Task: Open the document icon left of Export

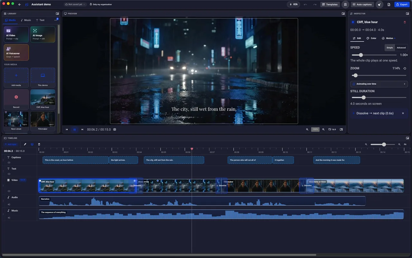Action: [x=389, y=5]
